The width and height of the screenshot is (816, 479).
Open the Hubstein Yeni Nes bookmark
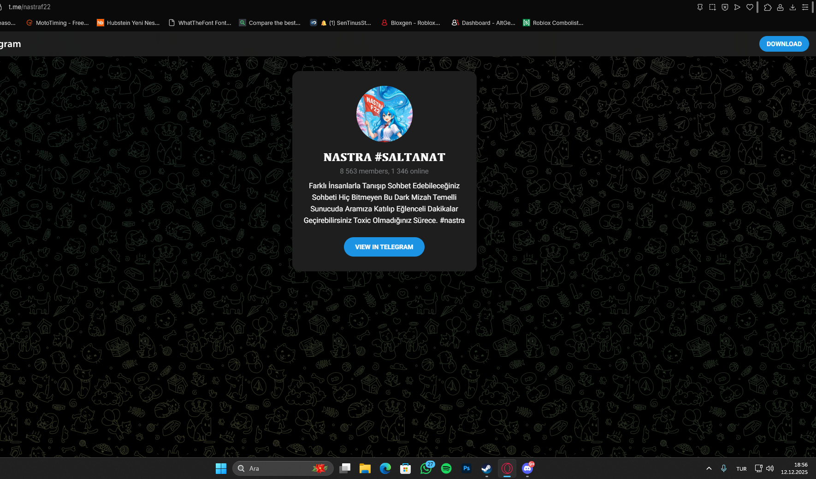pyautogui.click(x=128, y=23)
